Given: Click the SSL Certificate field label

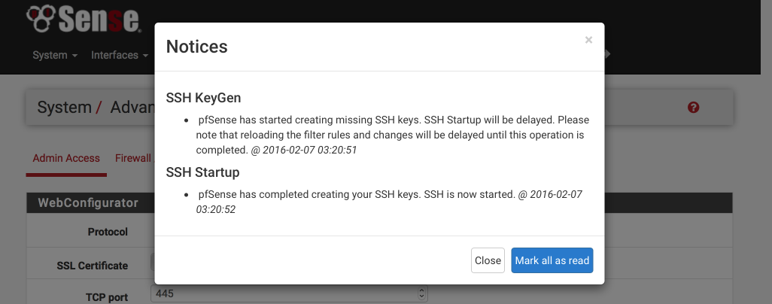Looking at the screenshot, I should 92,266.
